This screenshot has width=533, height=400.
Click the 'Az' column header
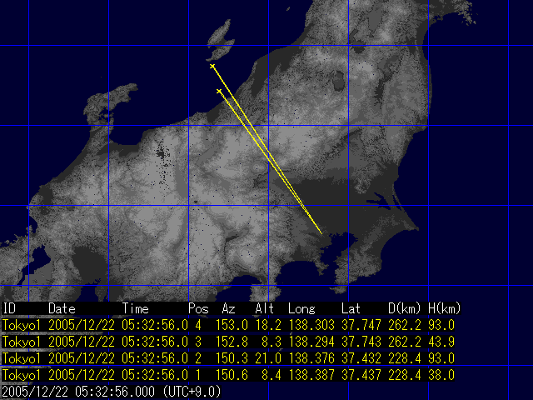click(x=228, y=309)
